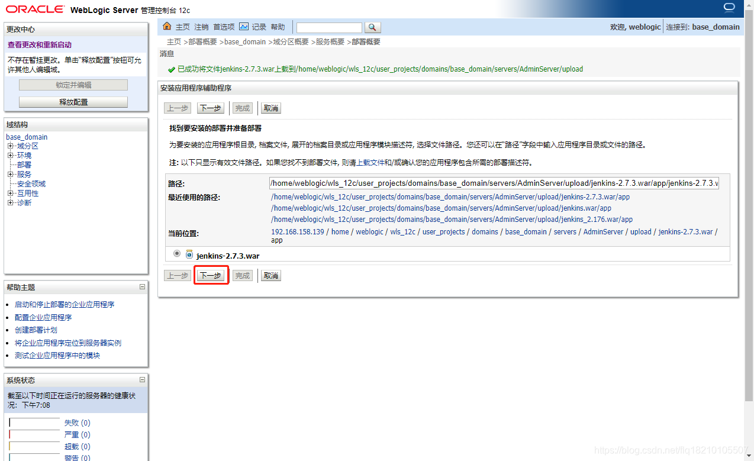This screenshot has width=754, height=461.
Task: Open 首选项 preferences
Action: [224, 27]
